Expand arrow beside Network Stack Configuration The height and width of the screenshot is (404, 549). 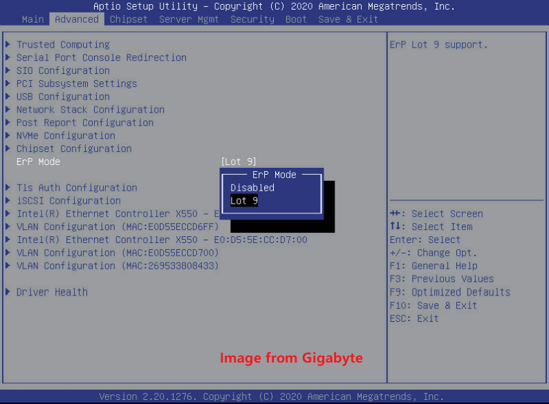tap(8, 110)
